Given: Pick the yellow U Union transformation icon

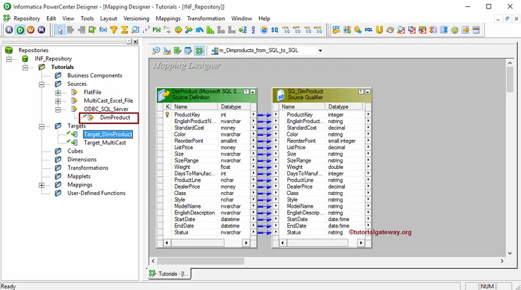Looking at the screenshot, I should [x=379, y=30].
